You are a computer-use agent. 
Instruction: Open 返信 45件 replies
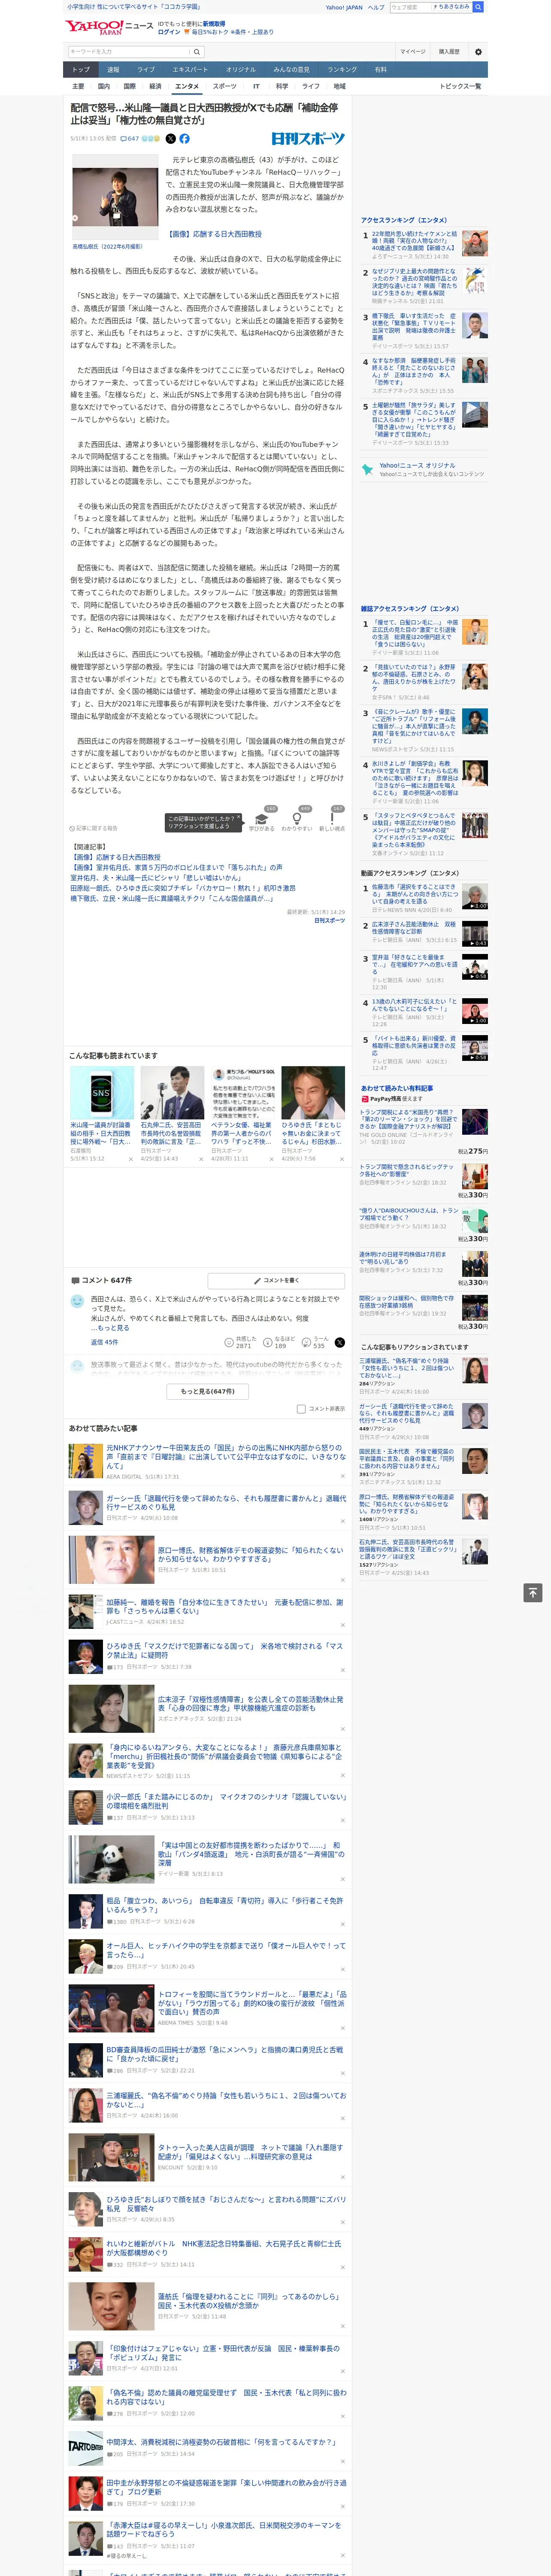[x=105, y=1342]
